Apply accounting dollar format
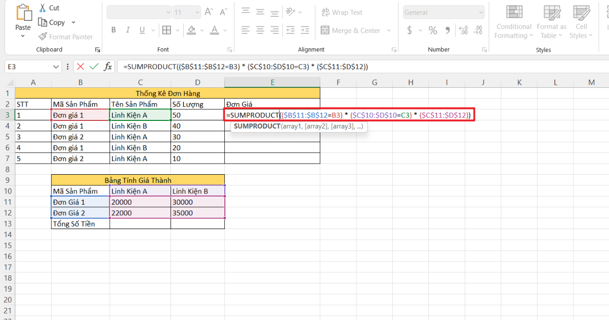The height and width of the screenshot is (320, 609). pos(410,30)
